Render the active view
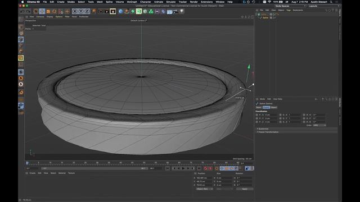 101,11
